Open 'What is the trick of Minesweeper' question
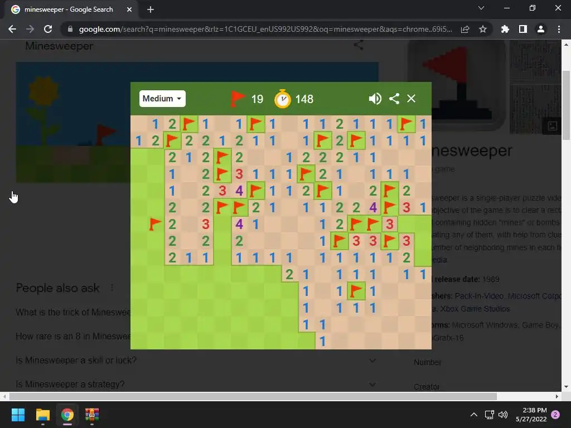The image size is (571, 428). [x=73, y=312]
